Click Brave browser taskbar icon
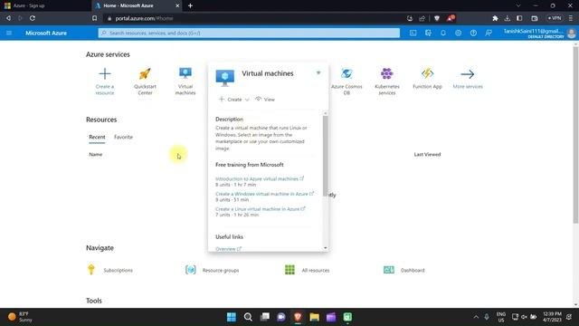 [x=298, y=317]
